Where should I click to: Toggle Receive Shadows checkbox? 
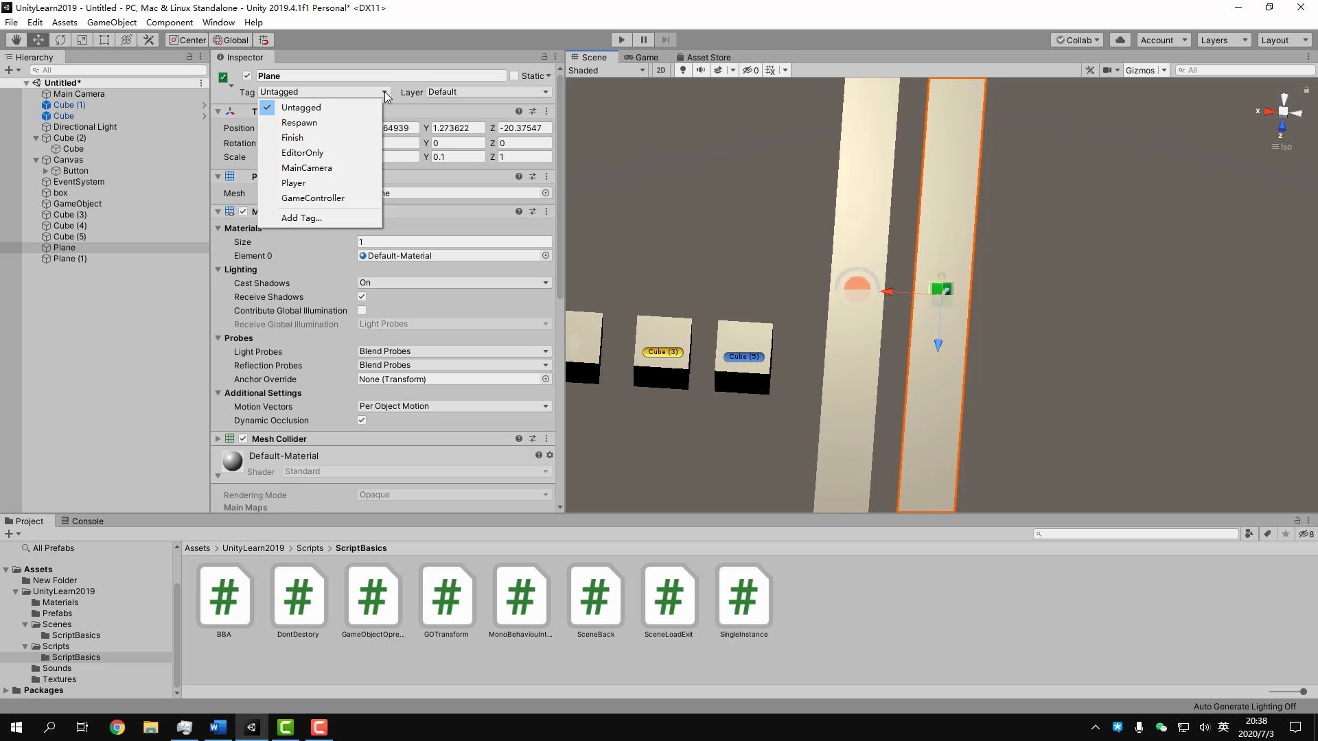click(x=362, y=296)
